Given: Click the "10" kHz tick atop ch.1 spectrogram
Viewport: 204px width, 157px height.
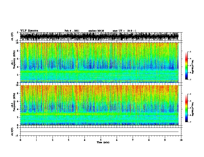Looking at the screenshot, I should (x=18, y=43).
